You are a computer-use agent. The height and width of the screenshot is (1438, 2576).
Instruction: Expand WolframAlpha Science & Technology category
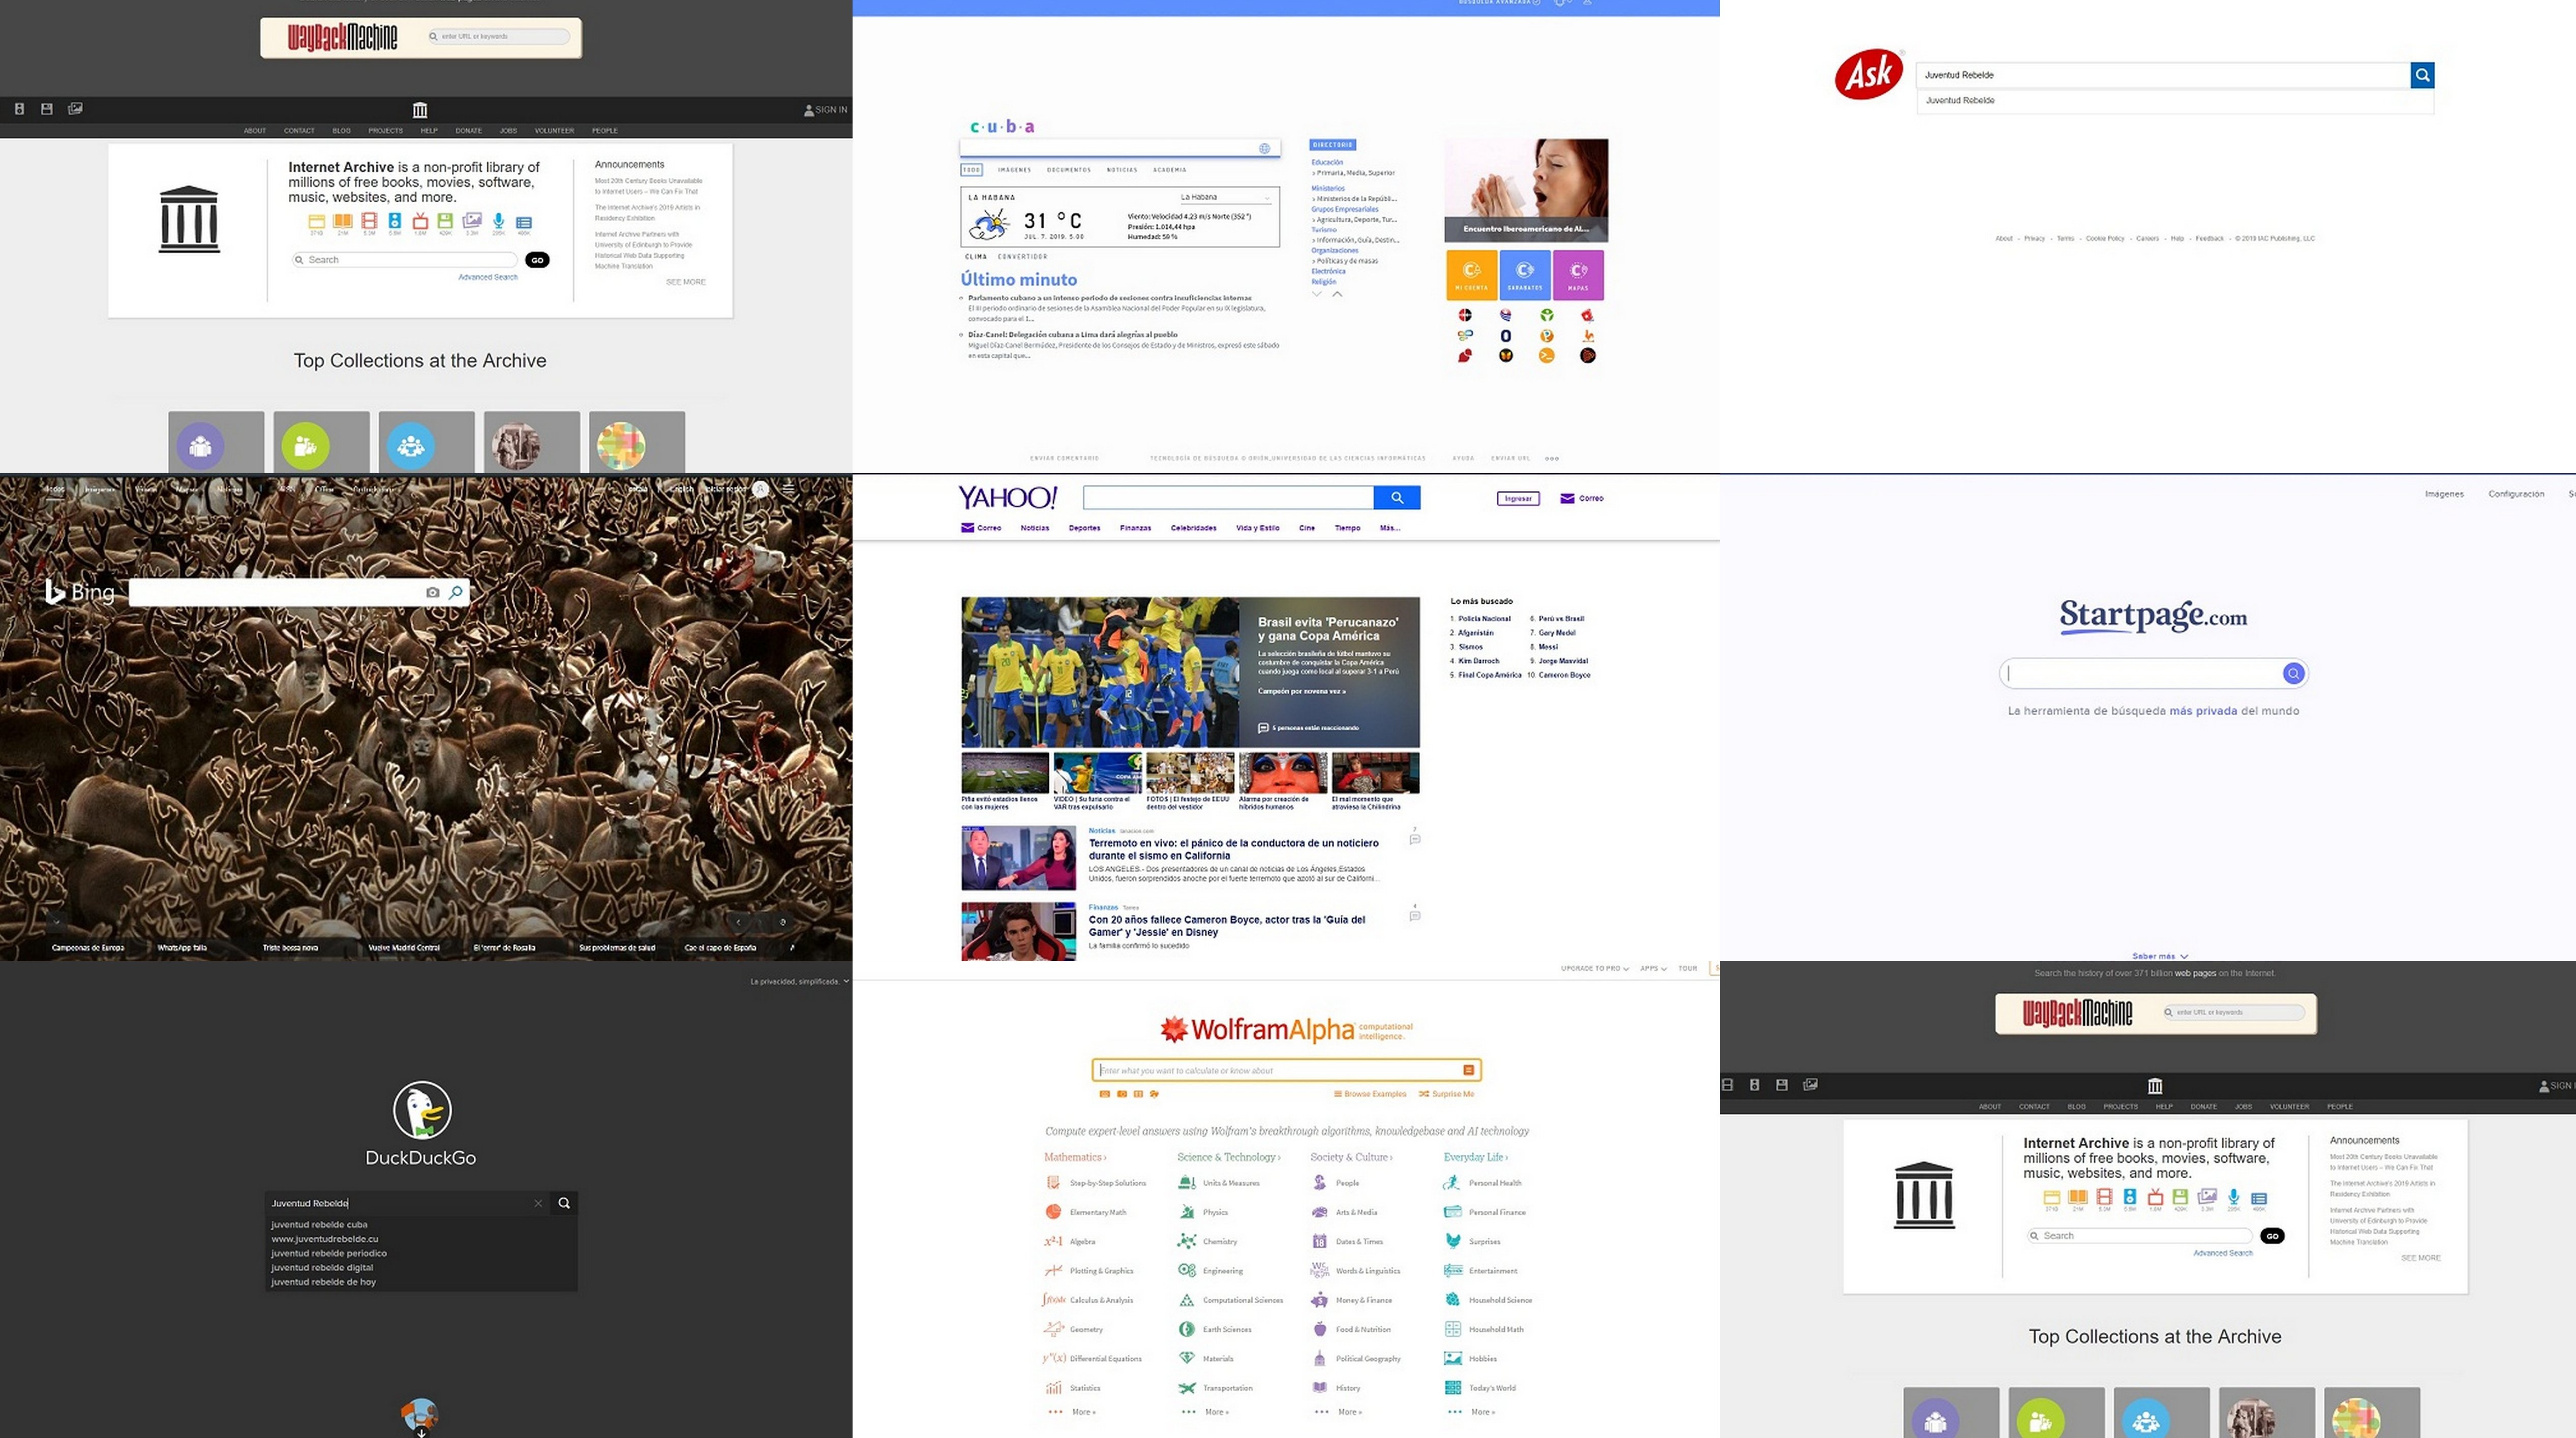(x=1228, y=1157)
